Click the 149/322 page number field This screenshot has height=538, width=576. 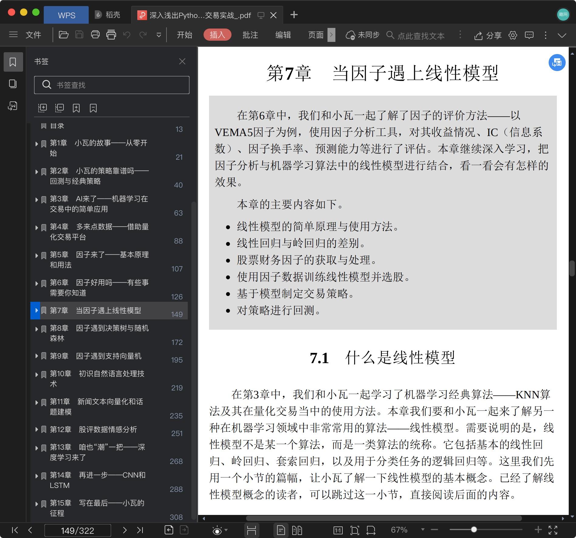77,530
